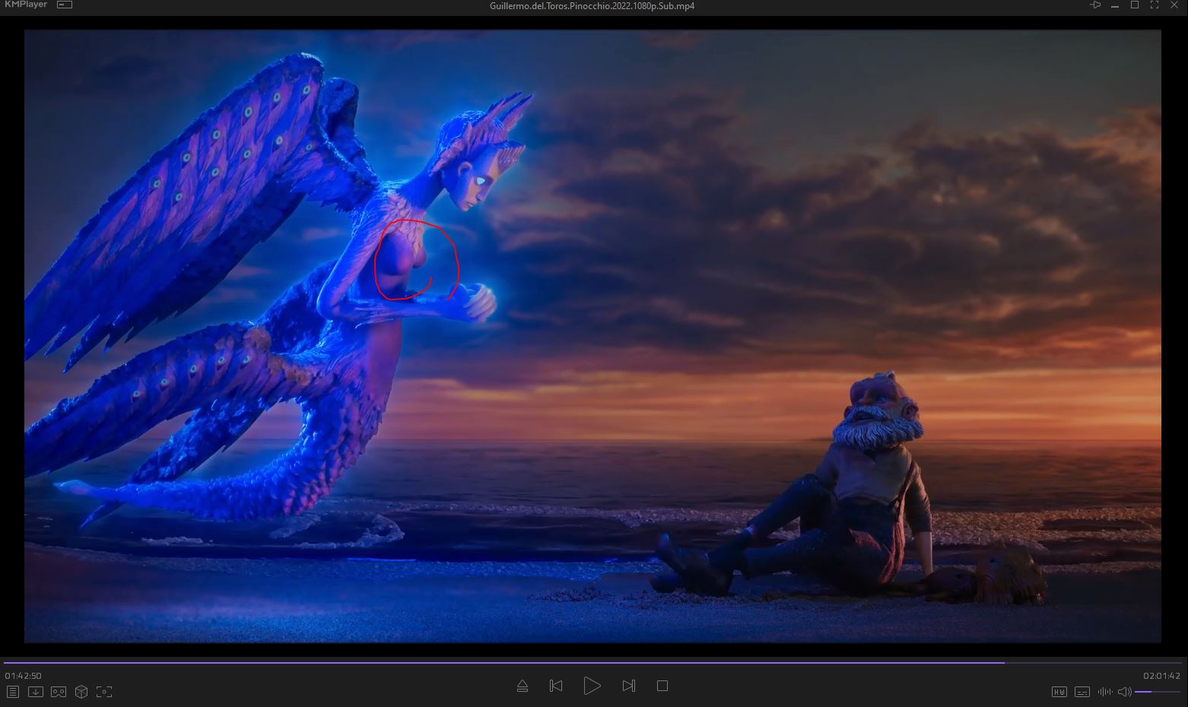Toggle compact mode icon beside KMPlayer logo

point(65,5)
